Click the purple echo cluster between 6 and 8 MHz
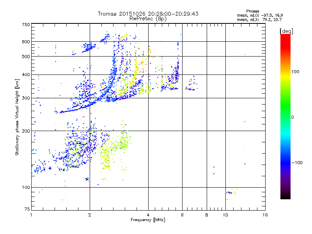The height and width of the screenshot is (234, 312). (x=191, y=83)
